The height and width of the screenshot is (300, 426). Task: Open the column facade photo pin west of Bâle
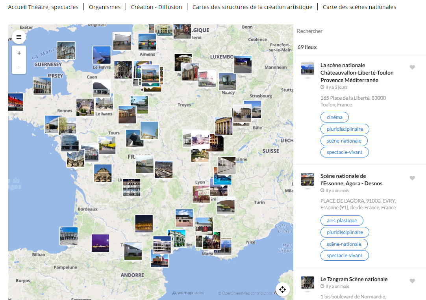(224, 126)
